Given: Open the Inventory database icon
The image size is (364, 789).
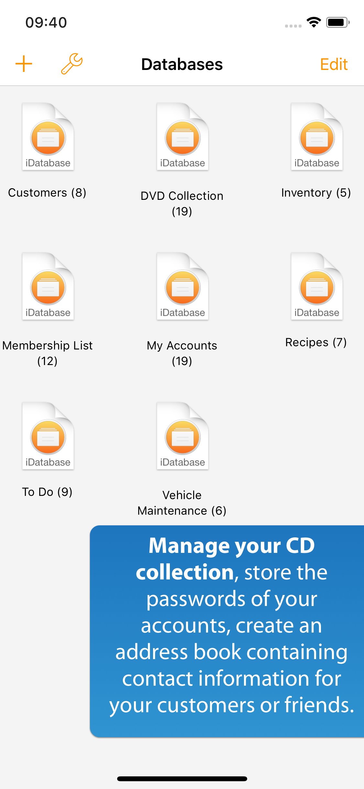Looking at the screenshot, I should point(317,136).
